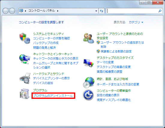The image size is (165, 128).
Task: Open the User Accounts people icon
Action: 88,38
